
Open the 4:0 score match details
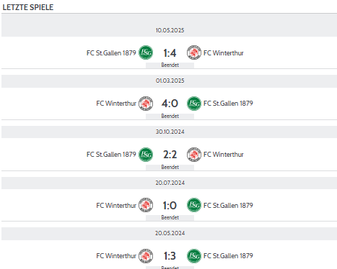[x=170, y=104]
